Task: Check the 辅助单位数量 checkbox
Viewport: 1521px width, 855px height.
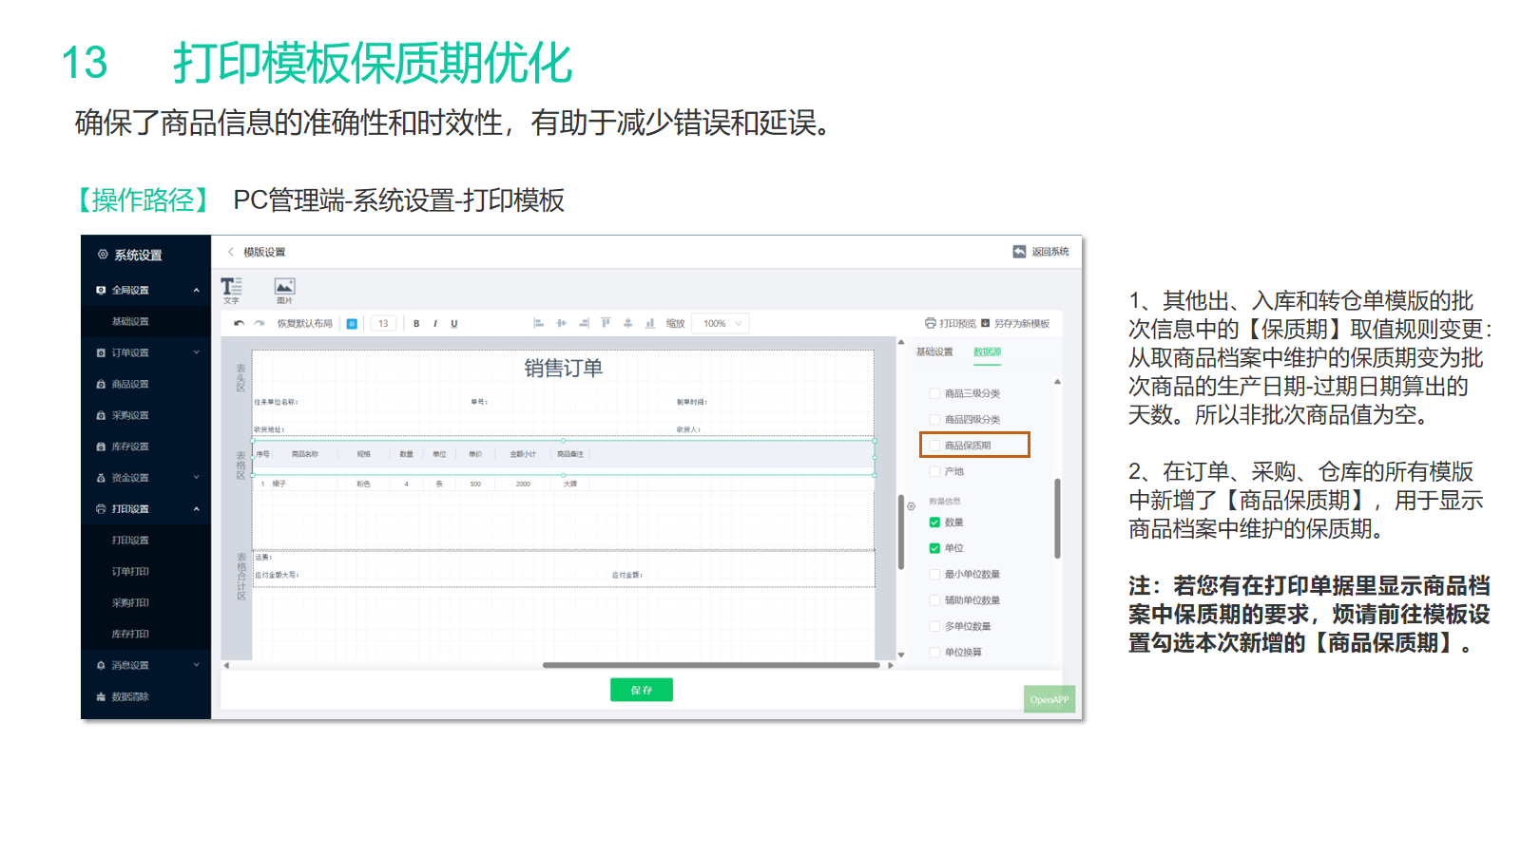Action: coord(934,600)
